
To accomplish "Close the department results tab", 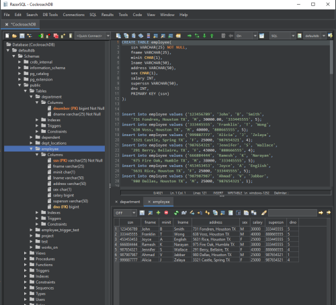I will pyautogui.click(x=116, y=202).
